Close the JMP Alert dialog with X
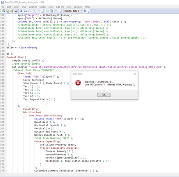Viewport: 179px width, 177px height. [135, 74]
